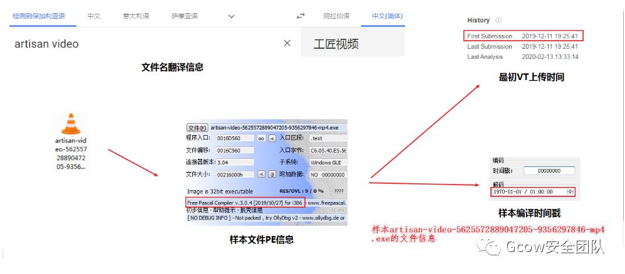625x274 pixels.
Task: Click the 解码 group label
Action: click(498, 185)
